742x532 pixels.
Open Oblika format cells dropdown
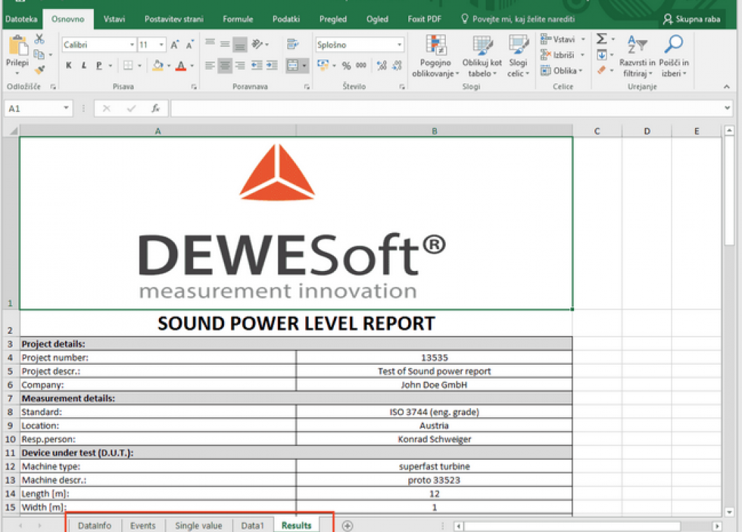(561, 71)
